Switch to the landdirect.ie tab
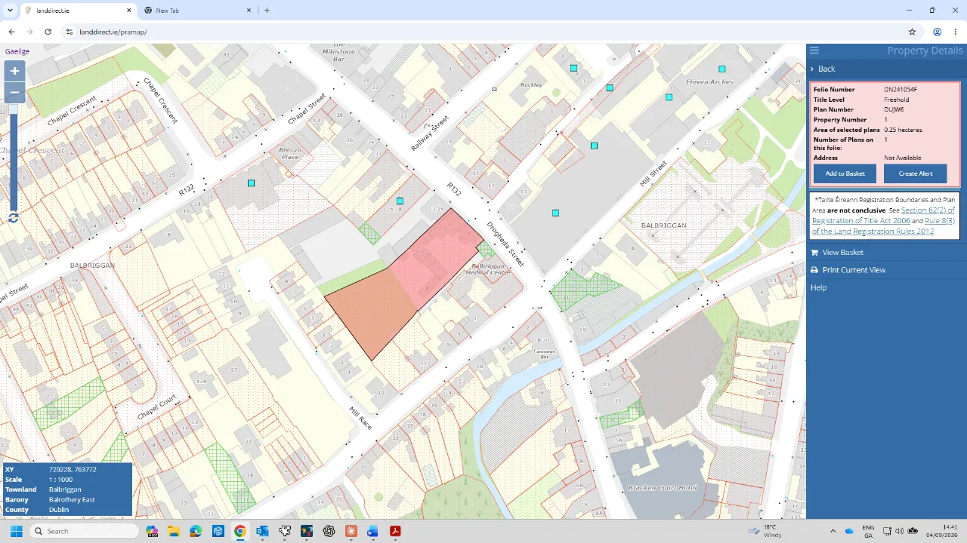The width and height of the screenshot is (967, 543). (x=78, y=11)
